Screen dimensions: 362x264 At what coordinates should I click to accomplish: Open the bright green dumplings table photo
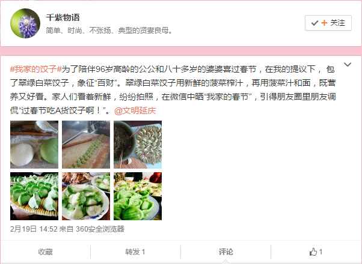(x=138, y=196)
